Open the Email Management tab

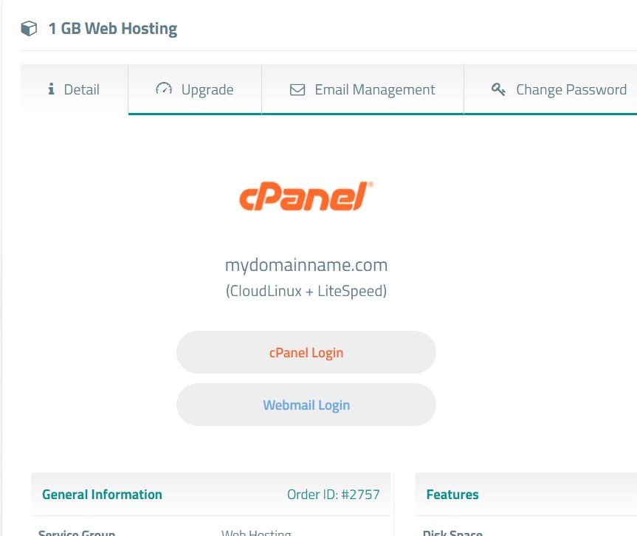(x=362, y=89)
